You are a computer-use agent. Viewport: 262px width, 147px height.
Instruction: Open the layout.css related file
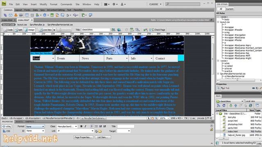tap(22, 24)
